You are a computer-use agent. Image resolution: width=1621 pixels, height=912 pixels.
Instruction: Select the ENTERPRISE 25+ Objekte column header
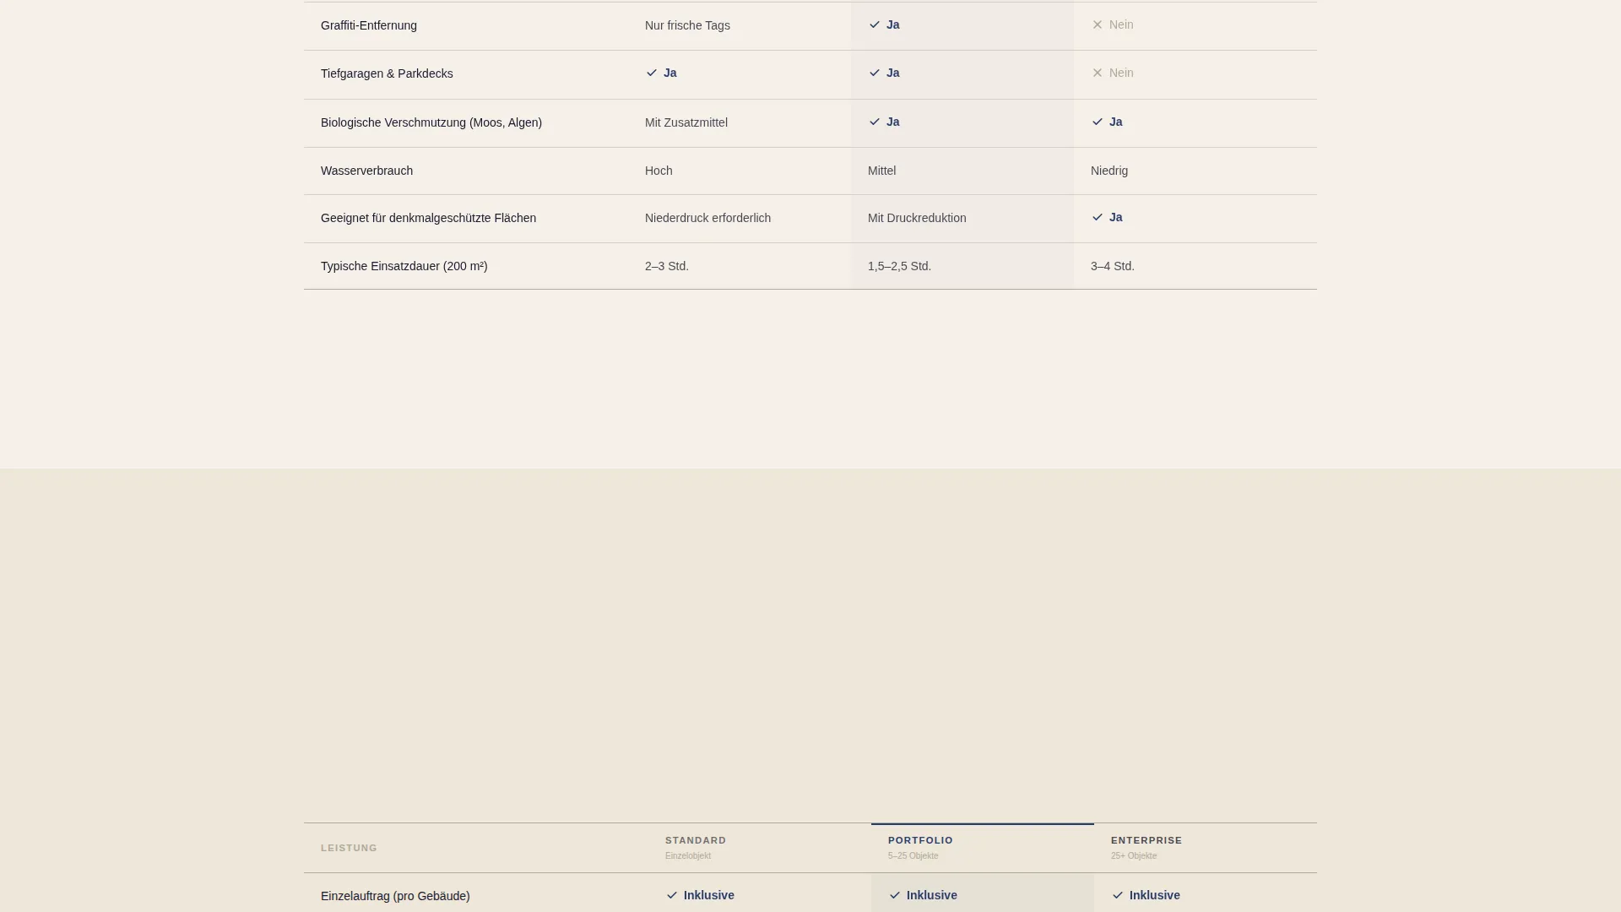pos(1206,848)
